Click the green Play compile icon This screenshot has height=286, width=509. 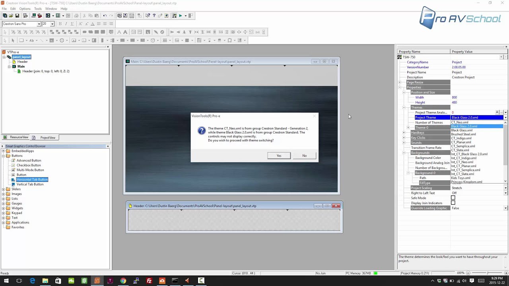180,15
